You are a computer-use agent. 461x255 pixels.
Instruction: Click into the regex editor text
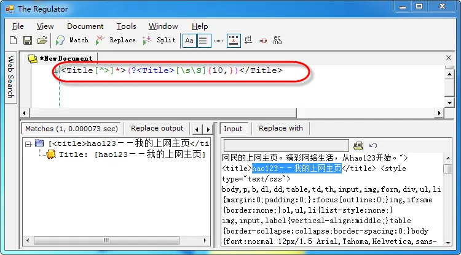pos(171,70)
